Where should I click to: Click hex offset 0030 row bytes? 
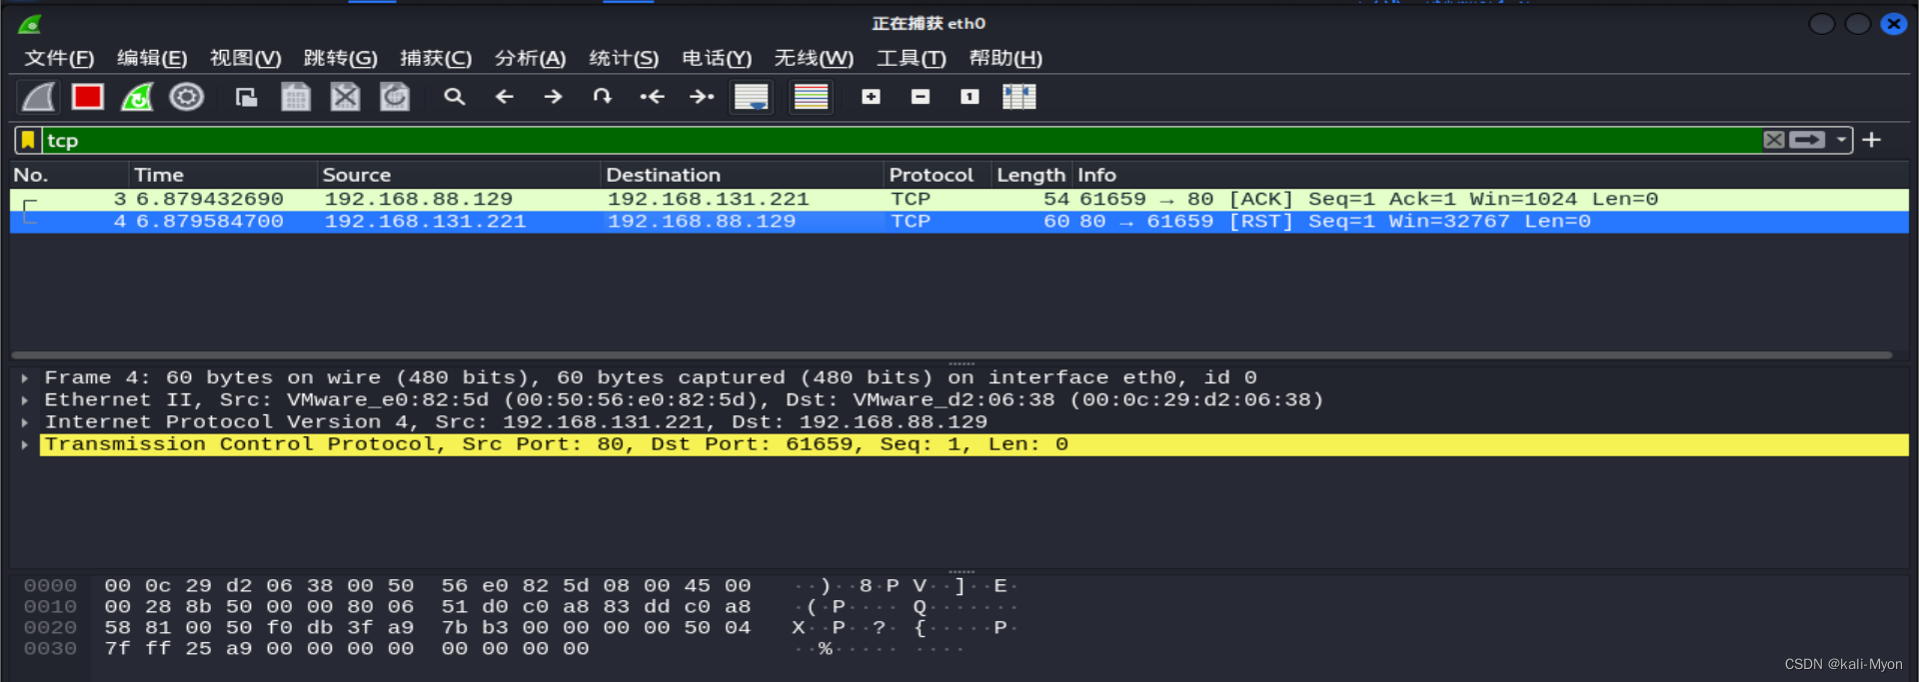click(346, 649)
